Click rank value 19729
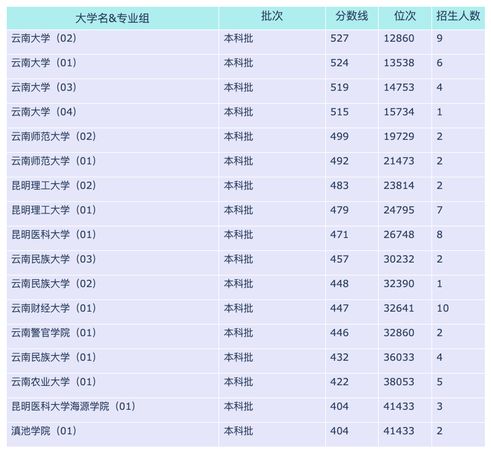The image size is (491, 454). tap(399, 136)
